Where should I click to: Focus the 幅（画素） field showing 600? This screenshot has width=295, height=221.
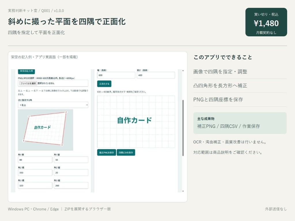click(116, 75)
